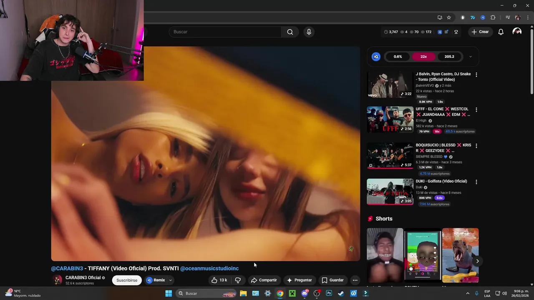
Task: Open OBS Studio from the taskbar
Action: point(317,293)
